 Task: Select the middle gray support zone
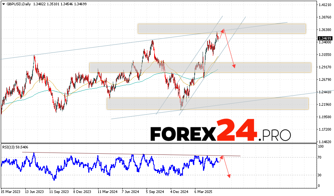[200, 68]
